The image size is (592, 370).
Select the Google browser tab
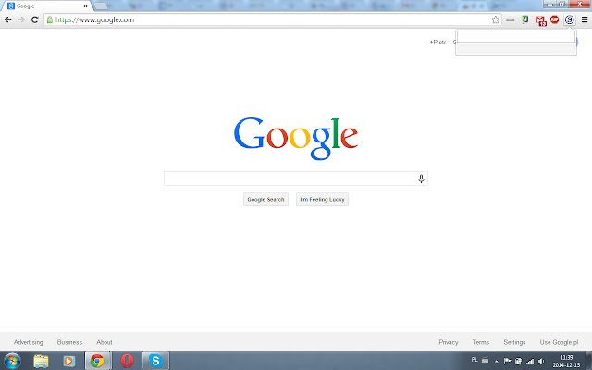click(x=45, y=6)
